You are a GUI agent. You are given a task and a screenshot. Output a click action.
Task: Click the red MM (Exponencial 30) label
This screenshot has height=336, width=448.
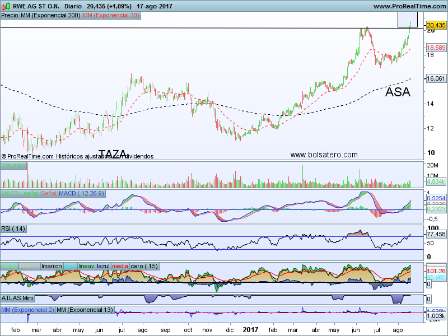click(x=111, y=16)
